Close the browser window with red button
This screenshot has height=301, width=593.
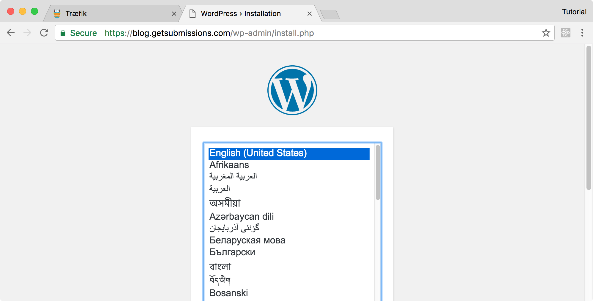11,11
